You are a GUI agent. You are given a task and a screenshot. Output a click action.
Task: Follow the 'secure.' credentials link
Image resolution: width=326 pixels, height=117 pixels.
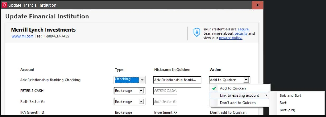pyautogui.click(x=244, y=29)
